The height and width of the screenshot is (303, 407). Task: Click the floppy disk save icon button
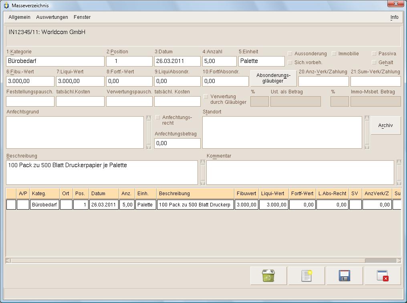[x=345, y=276]
